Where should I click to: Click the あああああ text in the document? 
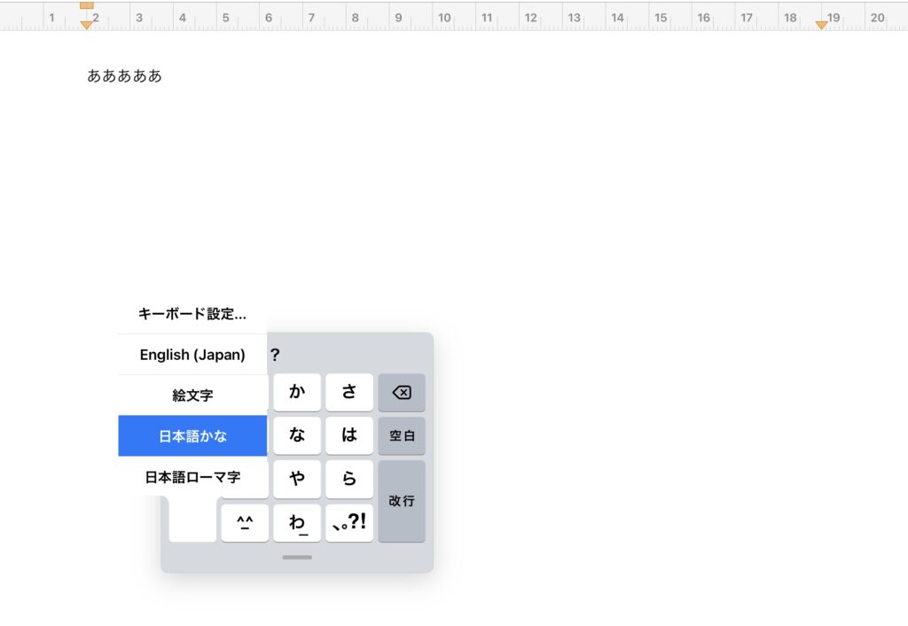(x=124, y=76)
